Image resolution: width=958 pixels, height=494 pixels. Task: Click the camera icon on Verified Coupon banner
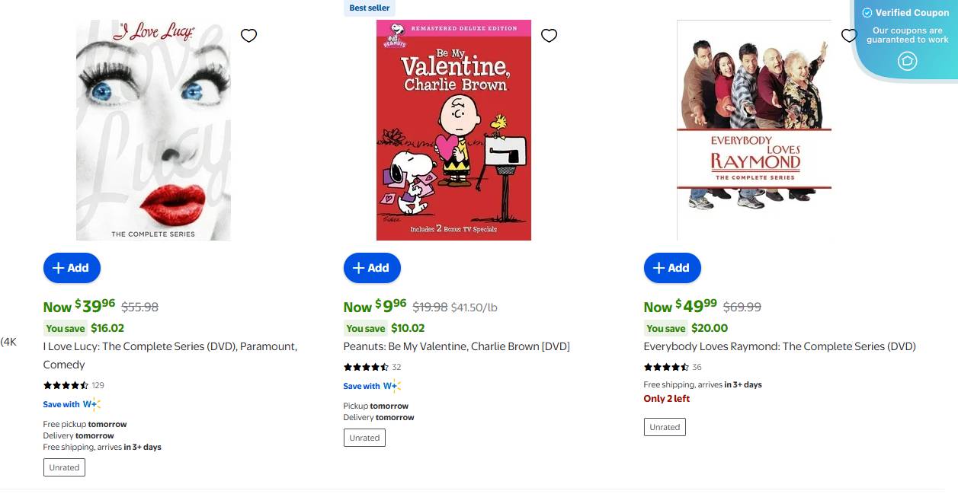pos(907,60)
